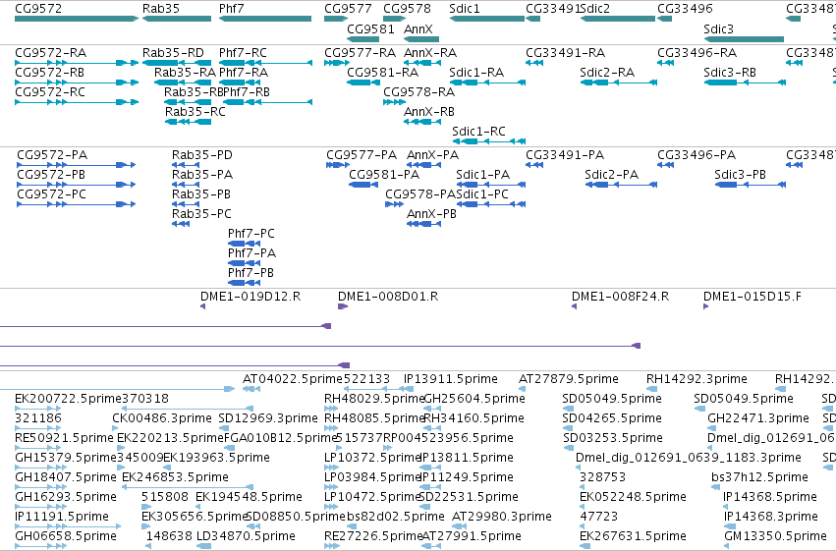
Task: Select the AnnX-RB transcript
Action: coord(422,122)
